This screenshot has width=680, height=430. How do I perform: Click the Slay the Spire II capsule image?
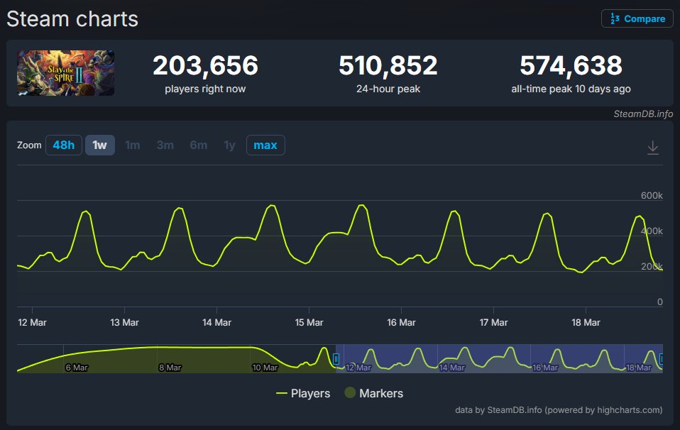tap(65, 72)
